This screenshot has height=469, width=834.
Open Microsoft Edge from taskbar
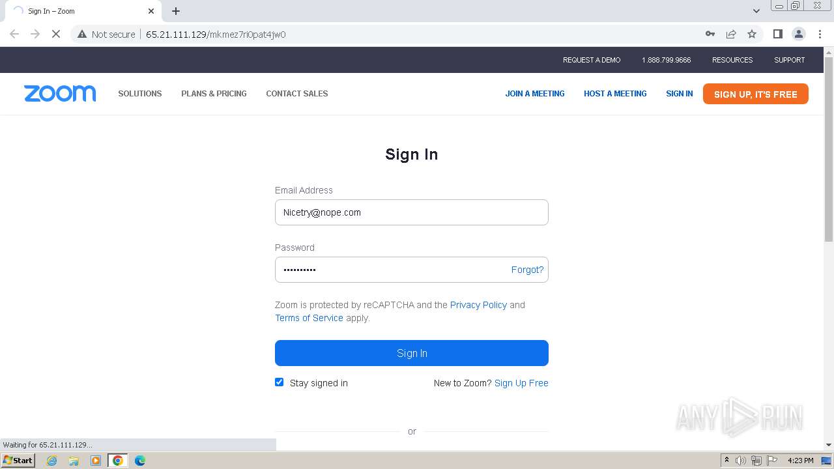click(140, 461)
